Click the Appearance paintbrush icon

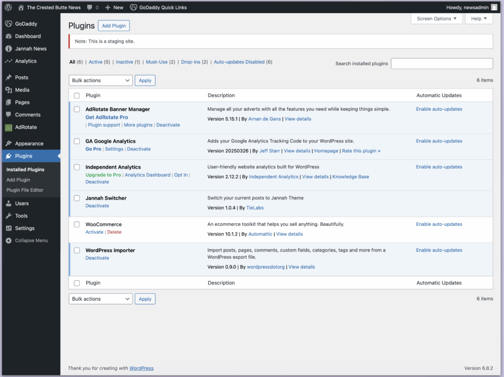pyautogui.click(x=8, y=144)
